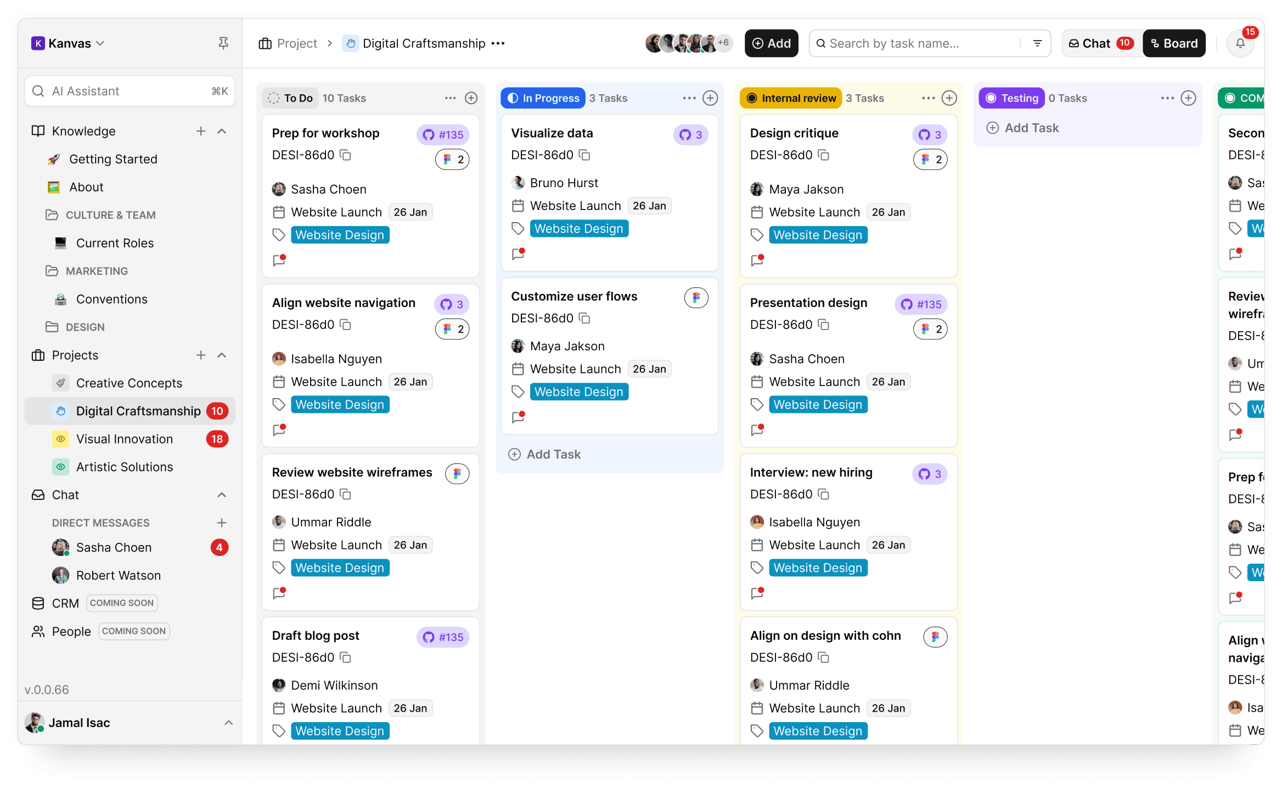1282x789 pixels.
Task: Click the comment flag on Design critique card
Action: 757,260
